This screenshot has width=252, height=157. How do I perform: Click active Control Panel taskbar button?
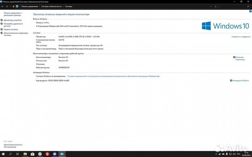62,154
